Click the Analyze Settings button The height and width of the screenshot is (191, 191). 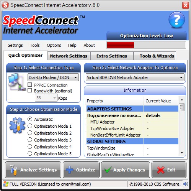coord(33,170)
